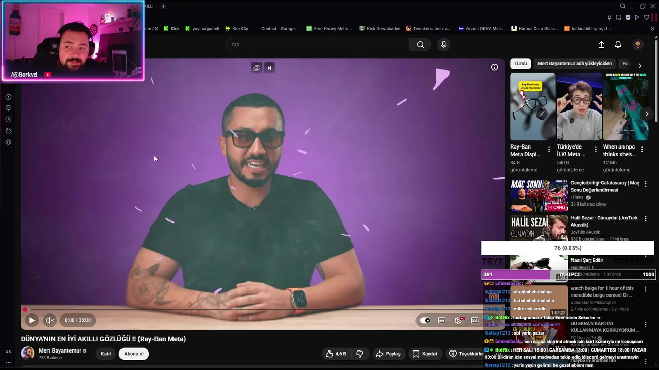Open the account avatar menu

point(638,45)
